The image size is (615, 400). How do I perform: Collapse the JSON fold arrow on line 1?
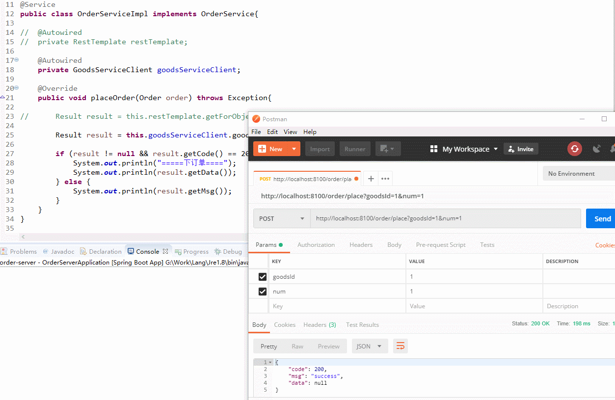pyautogui.click(x=270, y=362)
